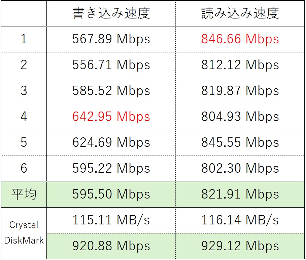
Task: Click the Crystal DiskMark row label
Action: tap(24, 233)
